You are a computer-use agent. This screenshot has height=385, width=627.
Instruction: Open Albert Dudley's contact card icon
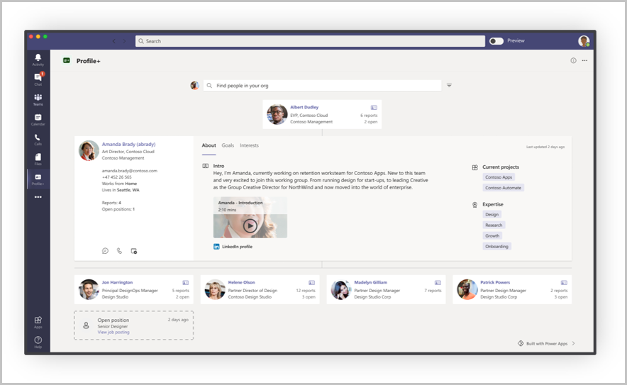tap(374, 108)
